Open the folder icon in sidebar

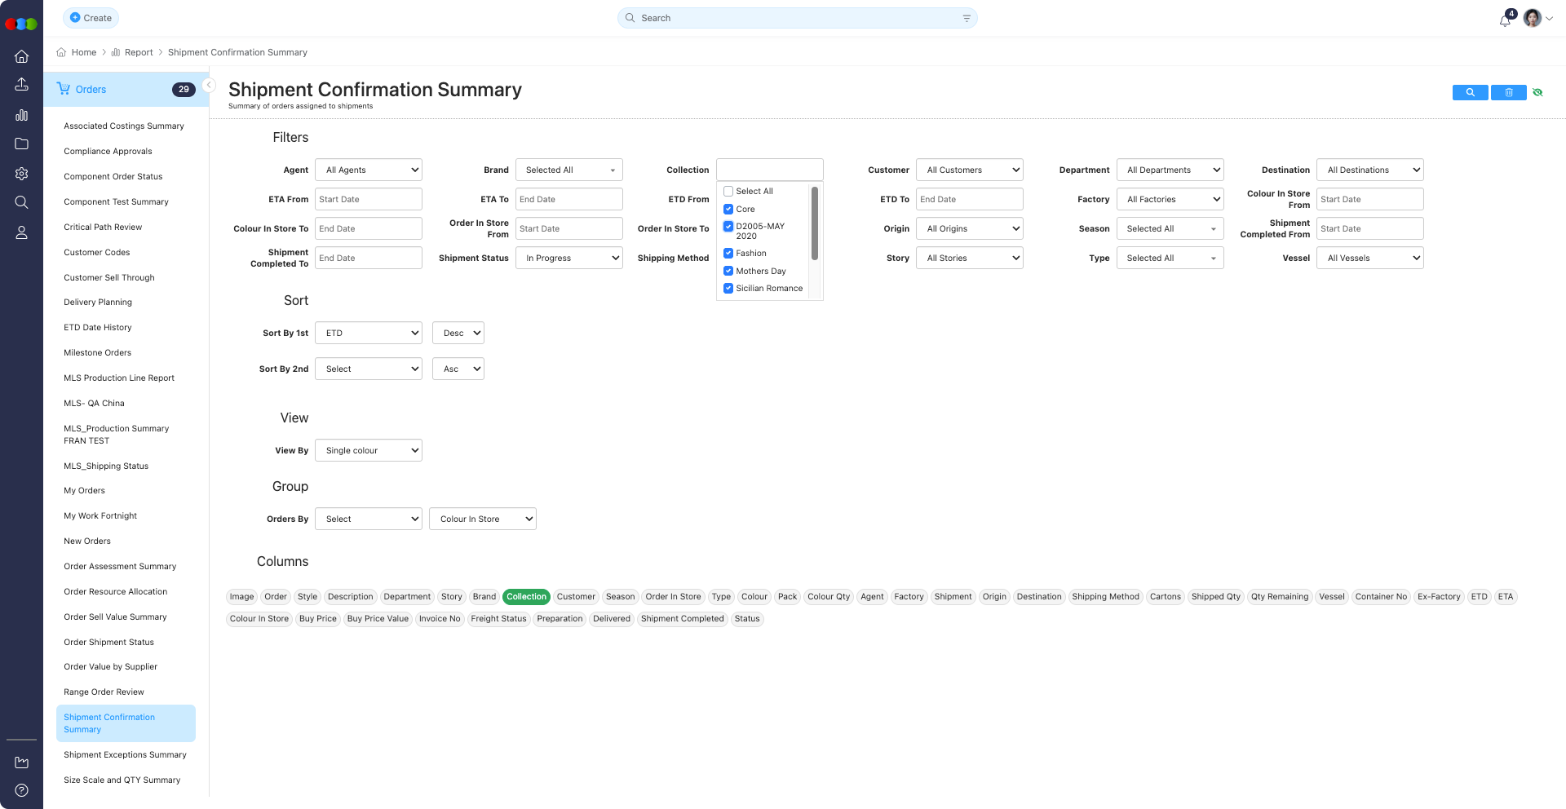click(22, 144)
